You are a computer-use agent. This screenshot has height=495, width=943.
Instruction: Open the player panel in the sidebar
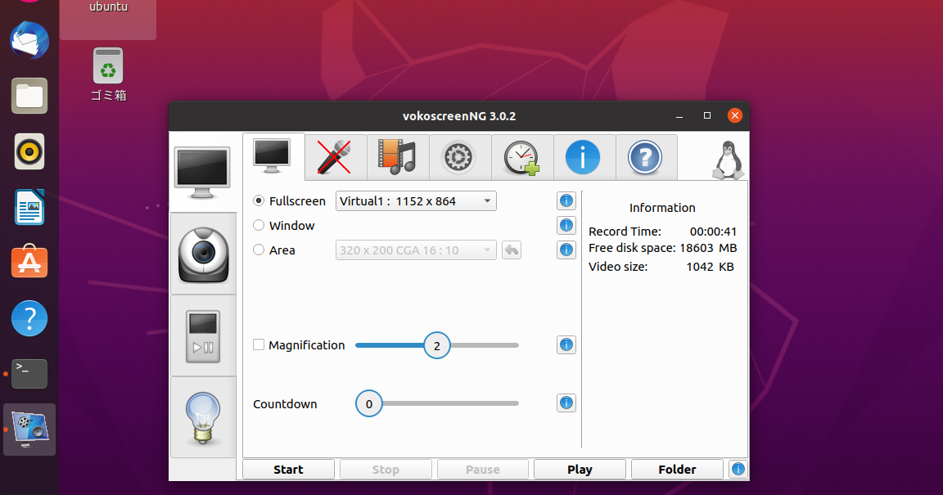point(203,335)
